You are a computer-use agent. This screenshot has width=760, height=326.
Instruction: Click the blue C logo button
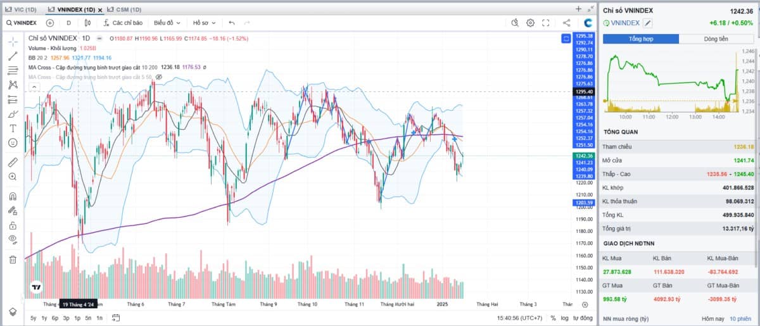coord(588,23)
